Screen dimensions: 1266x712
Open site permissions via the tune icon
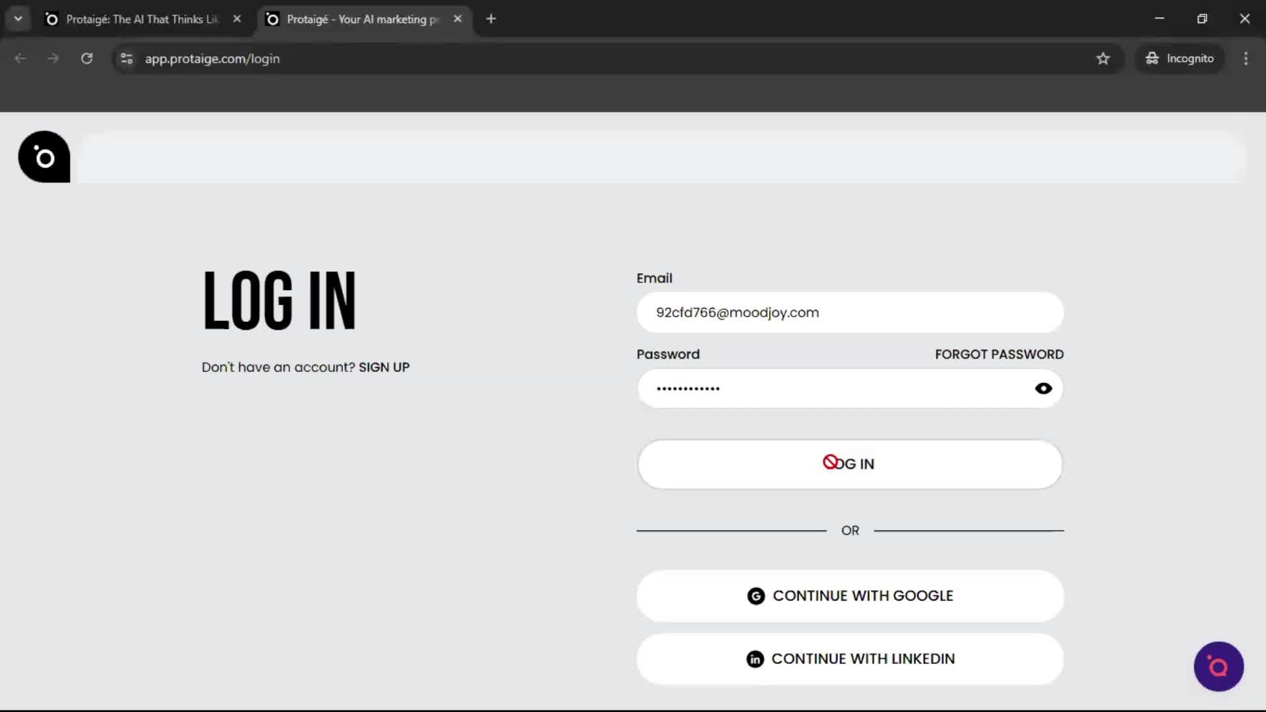(125, 59)
